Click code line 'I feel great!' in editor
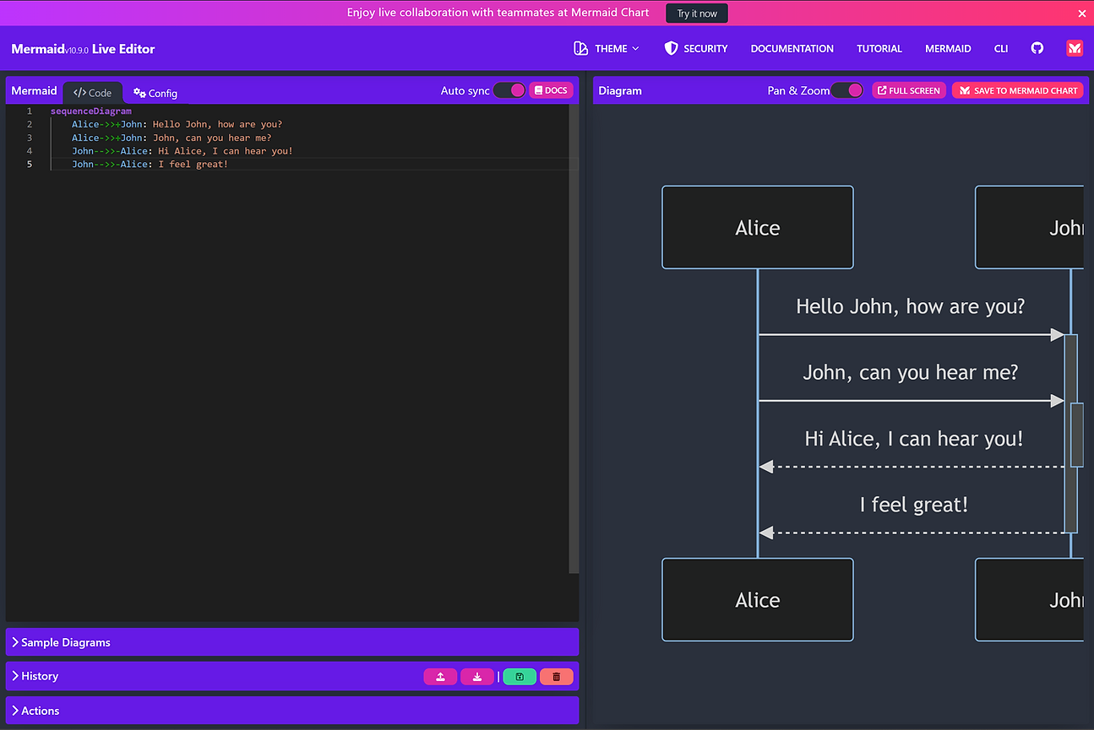The image size is (1094, 730). coord(150,164)
